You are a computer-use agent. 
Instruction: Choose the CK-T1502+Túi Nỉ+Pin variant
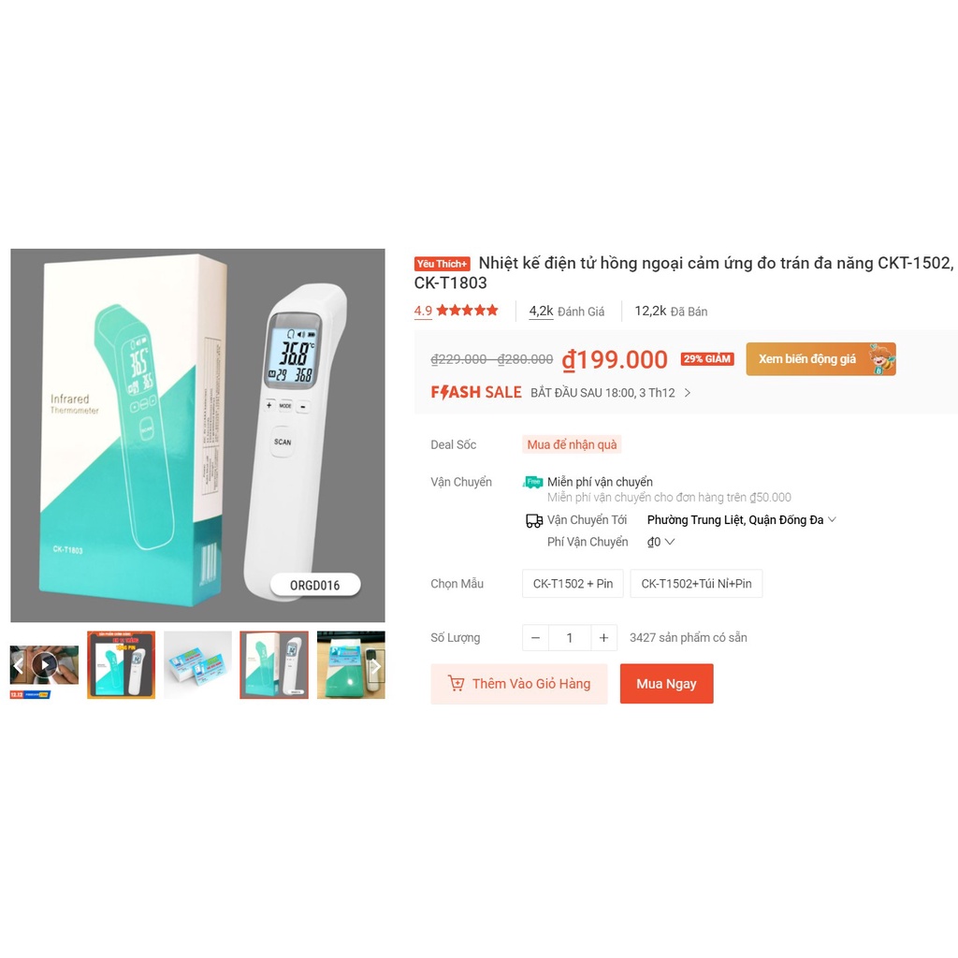(x=696, y=584)
